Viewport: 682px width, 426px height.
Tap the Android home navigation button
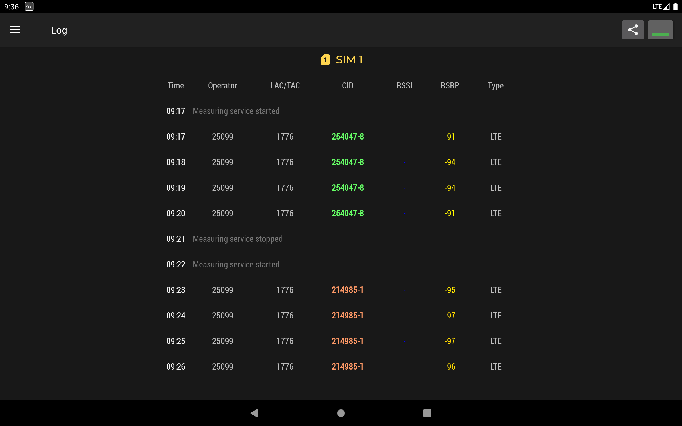341,413
